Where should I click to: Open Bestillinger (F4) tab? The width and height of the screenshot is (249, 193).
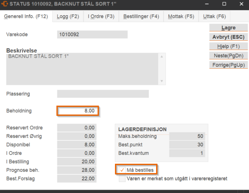click(141, 17)
